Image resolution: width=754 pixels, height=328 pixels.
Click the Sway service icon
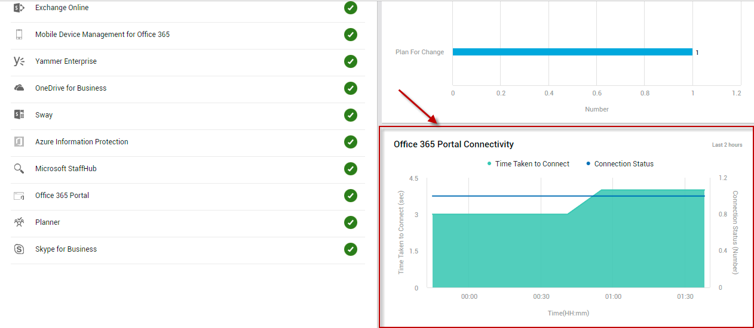[x=19, y=115]
